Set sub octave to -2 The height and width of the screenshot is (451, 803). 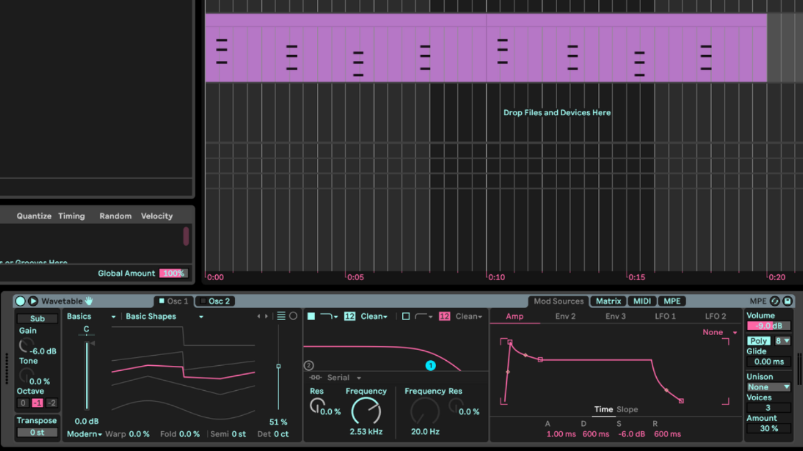click(x=51, y=403)
